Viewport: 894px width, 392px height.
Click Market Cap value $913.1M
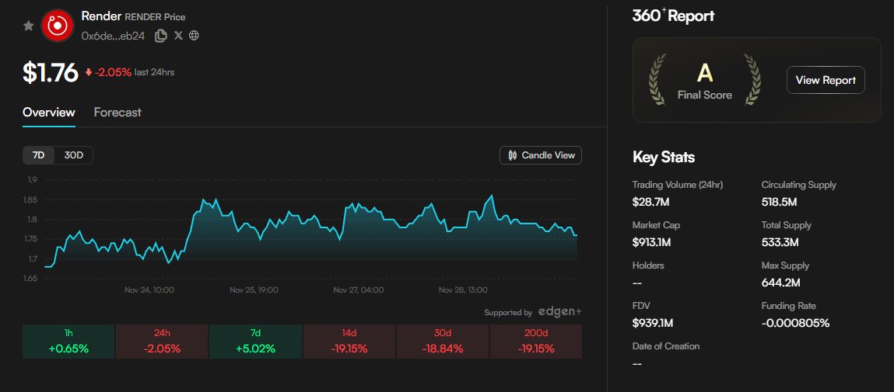(652, 242)
